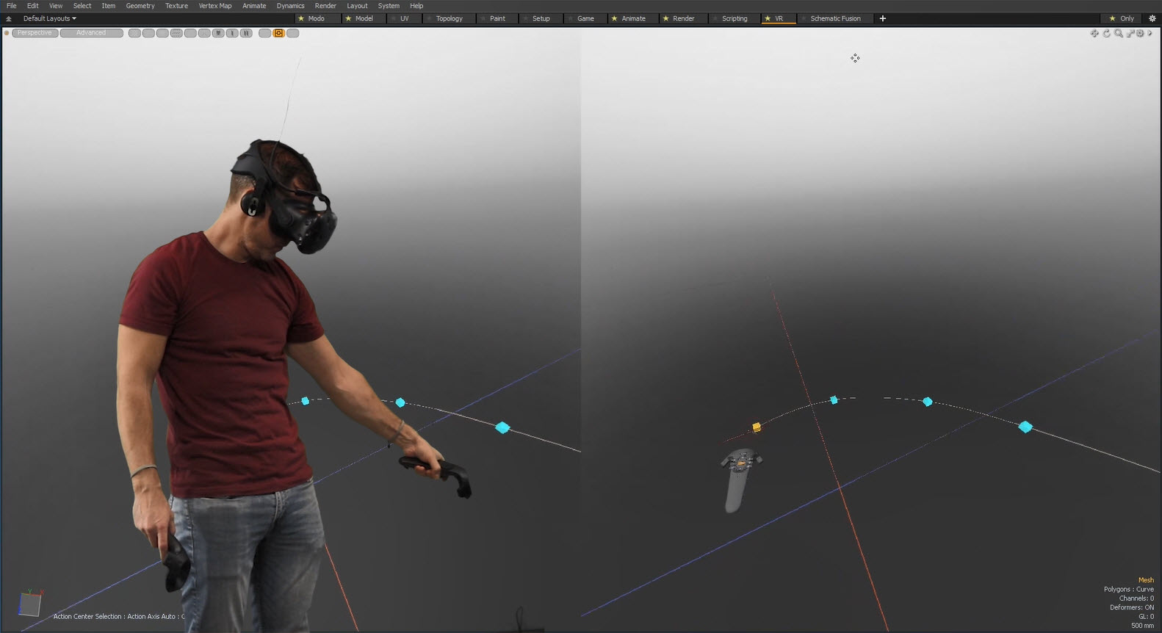Switch to the Schematic Fusion tab
This screenshot has width=1162, height=633.
[835, 18]
